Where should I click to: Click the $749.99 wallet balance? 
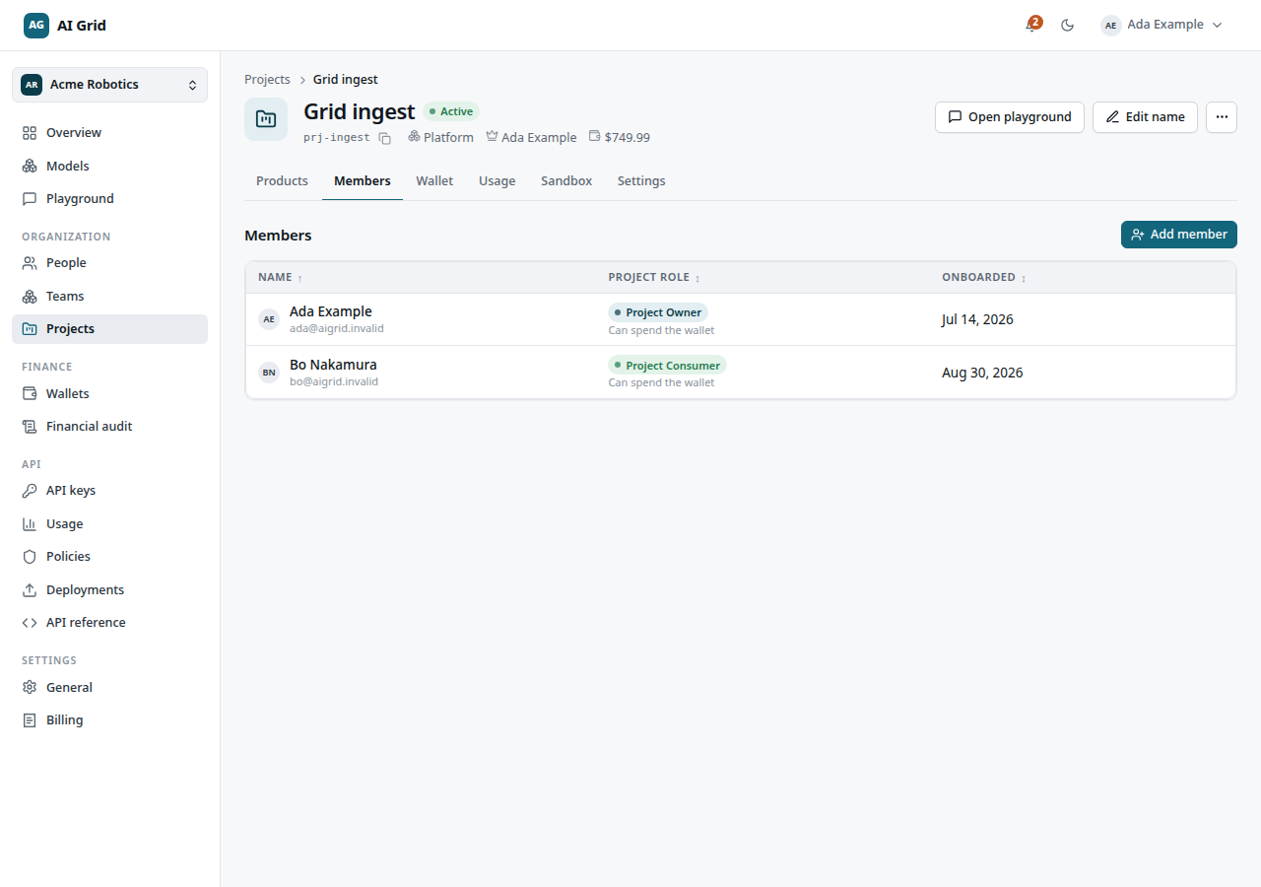tap(620, 138)
